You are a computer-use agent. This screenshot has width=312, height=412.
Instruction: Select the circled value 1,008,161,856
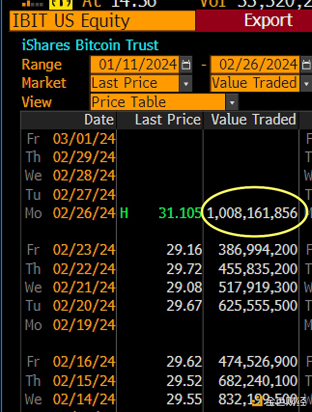pyautogui.click(x=252, y=213)
